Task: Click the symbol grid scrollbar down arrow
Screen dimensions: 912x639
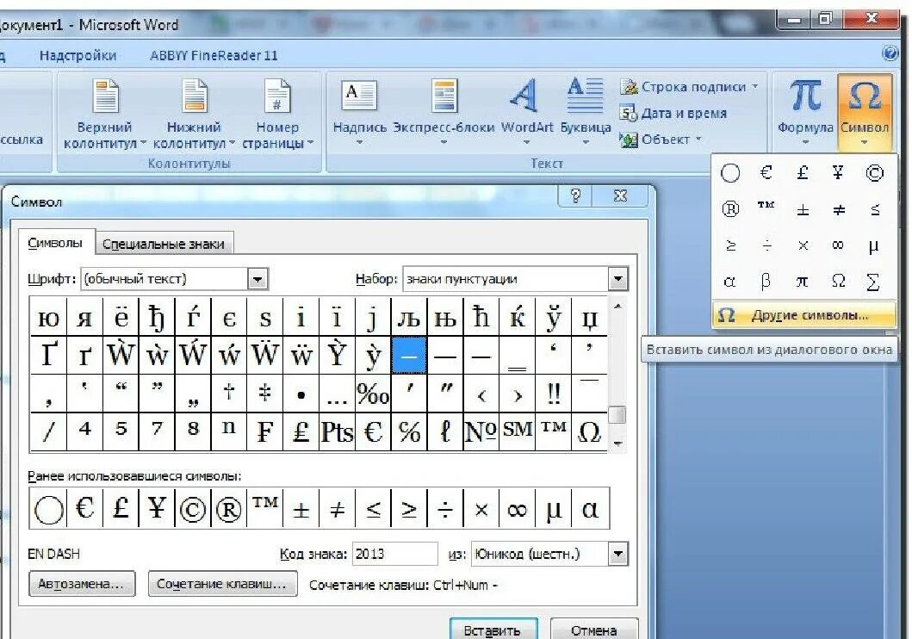Action: pyautogui.click(x=617, y=444)
